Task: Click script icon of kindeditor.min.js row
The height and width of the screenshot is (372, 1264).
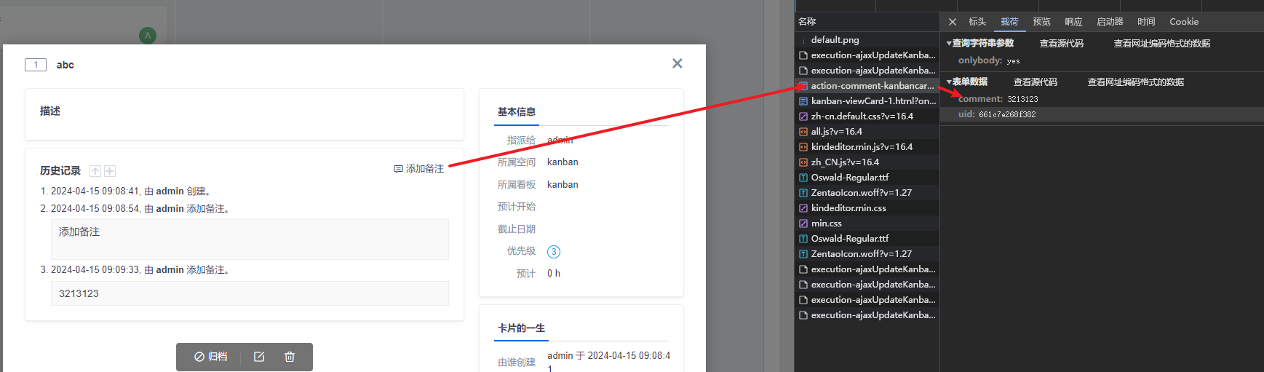Action: pos(803,147)
